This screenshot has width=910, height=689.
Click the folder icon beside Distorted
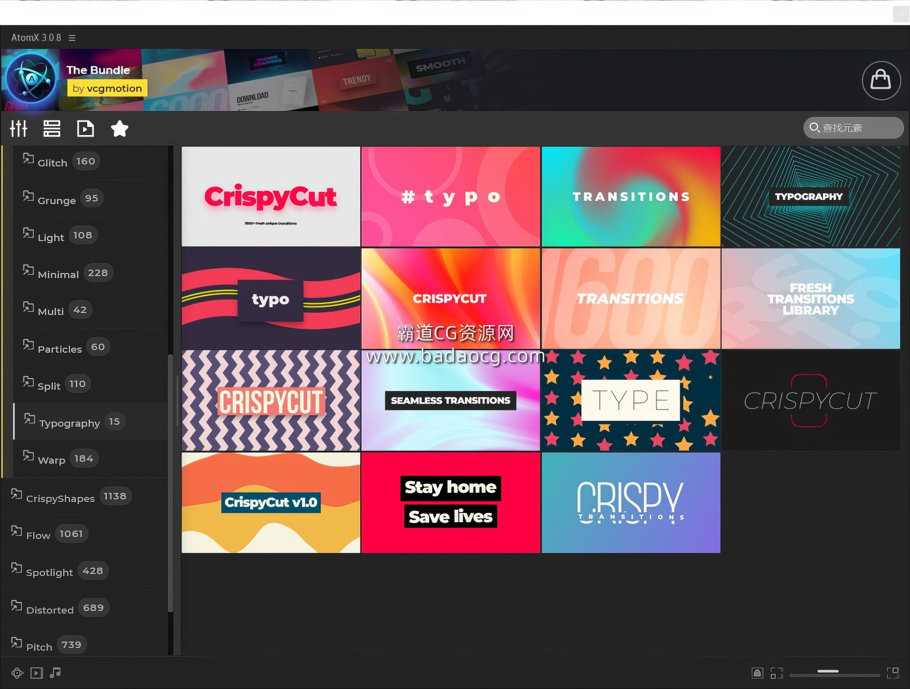click(17, 606)
